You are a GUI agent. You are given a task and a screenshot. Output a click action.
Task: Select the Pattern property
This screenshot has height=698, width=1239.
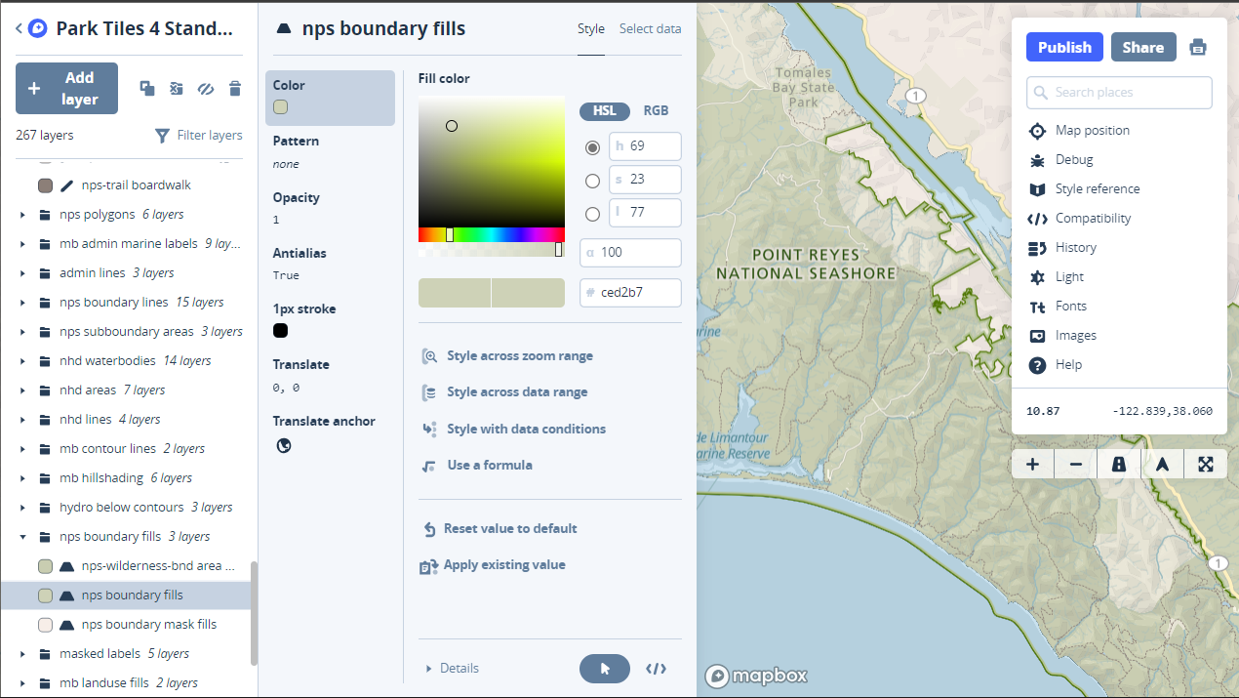tap(330, 152)
